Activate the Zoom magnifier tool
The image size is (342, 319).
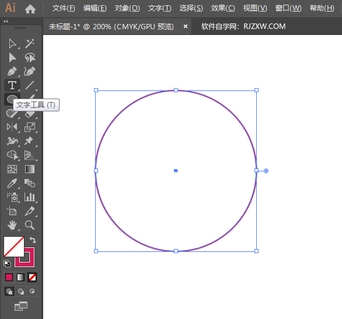(30, 225)
